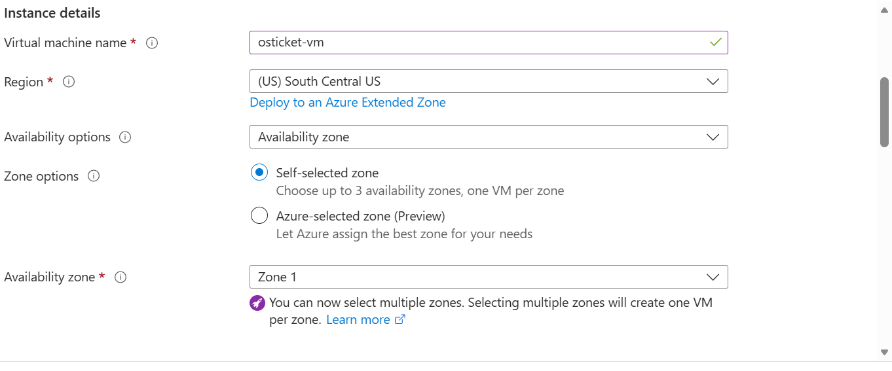Viewport: 892px width, 371px height.
Task: Click the scrollbar up arrow
Action: [x=884, y=6]
